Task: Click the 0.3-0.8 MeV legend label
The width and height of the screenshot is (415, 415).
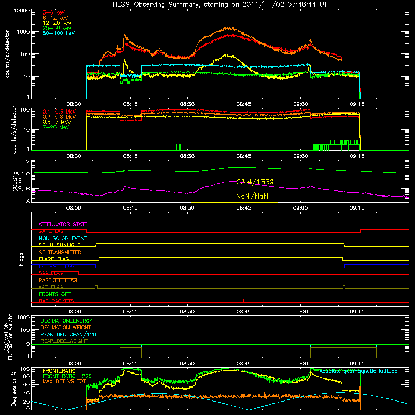Action: (x=59, y=117)
